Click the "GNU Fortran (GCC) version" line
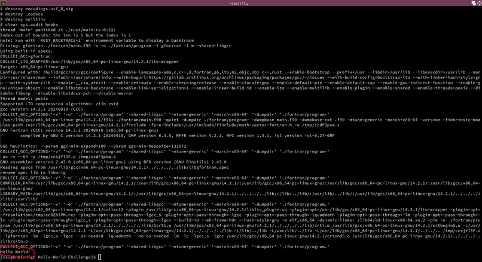Image resolution: width=482 pixels, height=262 pixels. (80, 130)
